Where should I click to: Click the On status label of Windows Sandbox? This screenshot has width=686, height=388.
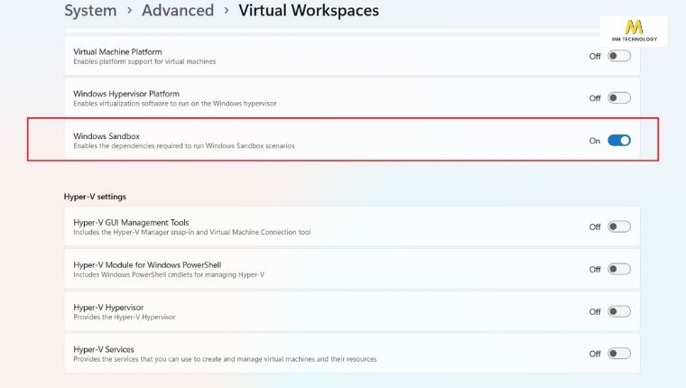595,141
